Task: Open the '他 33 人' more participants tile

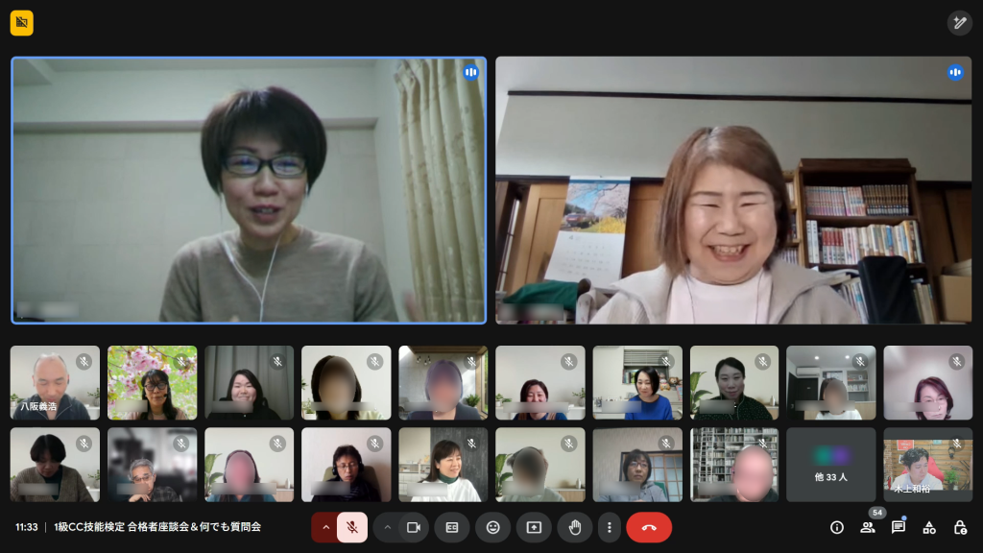Action: pyautogui.click(x=830, y=465)
